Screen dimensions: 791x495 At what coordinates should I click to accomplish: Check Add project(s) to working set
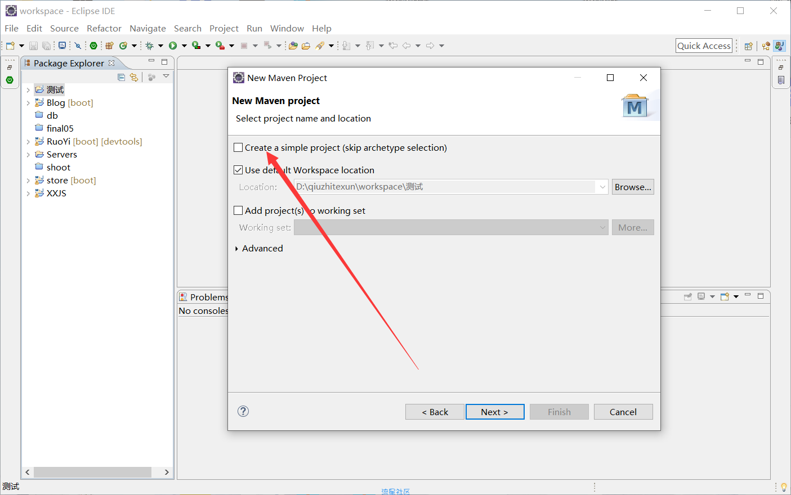pos(238,210)
